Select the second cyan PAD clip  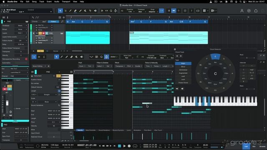(169, 38)
